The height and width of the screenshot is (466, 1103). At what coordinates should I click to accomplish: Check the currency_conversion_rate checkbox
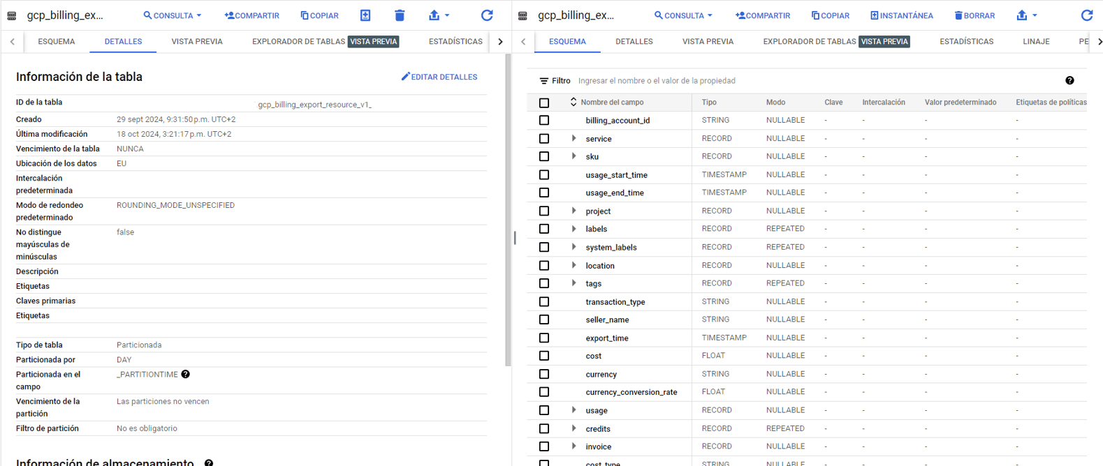click(x=544, y=393)
